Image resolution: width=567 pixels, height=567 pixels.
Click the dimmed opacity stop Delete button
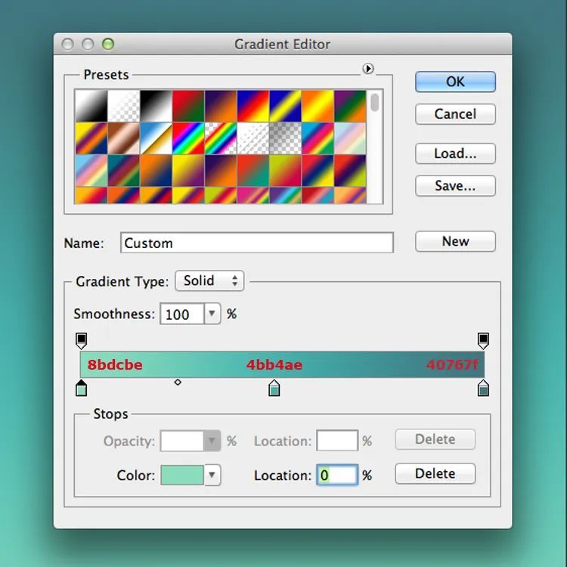point(435,439)
